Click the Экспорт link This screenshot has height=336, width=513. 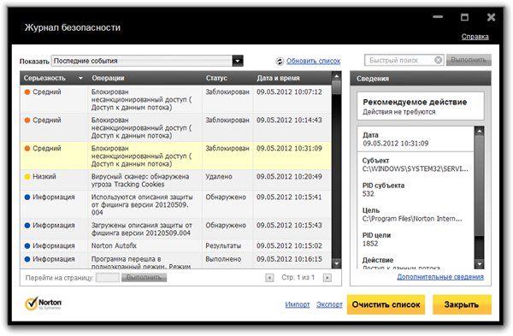[329, 304]
